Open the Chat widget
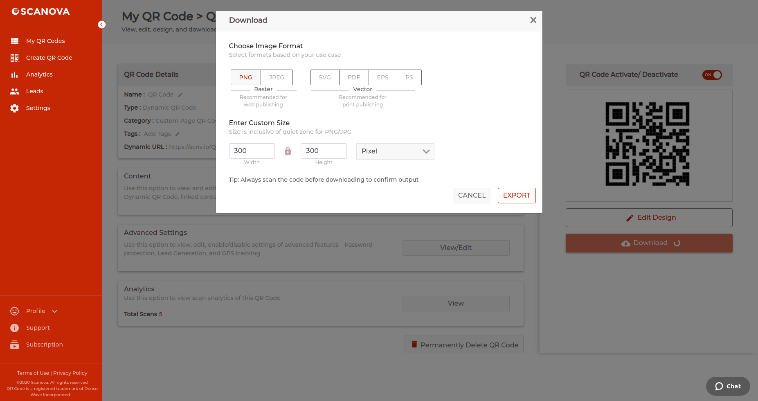This screenshot has width=758, height=401. 728,386
